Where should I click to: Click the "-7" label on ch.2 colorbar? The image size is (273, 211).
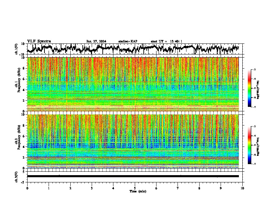[254, 164]
